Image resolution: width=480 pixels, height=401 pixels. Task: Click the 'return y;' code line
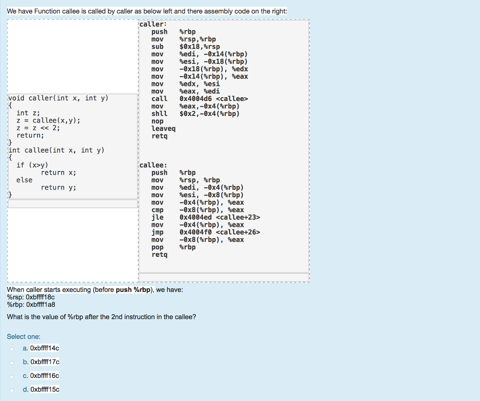pyautogui.click(x=59, y=188)
